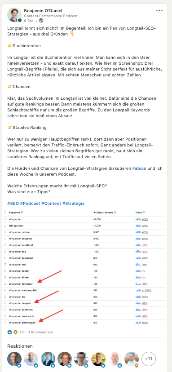Open the three-dot post options menu

pyautogui.click(x=159, y=10)
